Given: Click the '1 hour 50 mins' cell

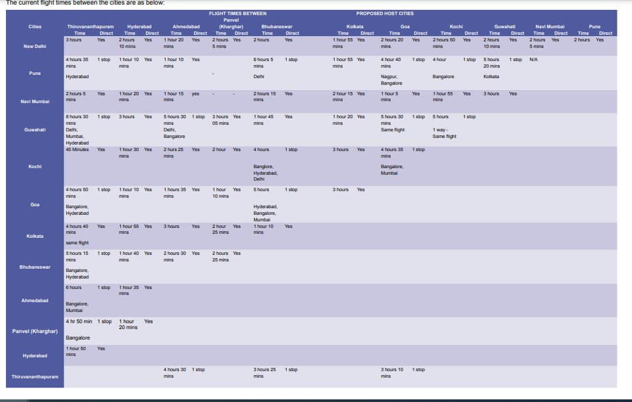Looking at the screenshot, I should pos(76,351).
